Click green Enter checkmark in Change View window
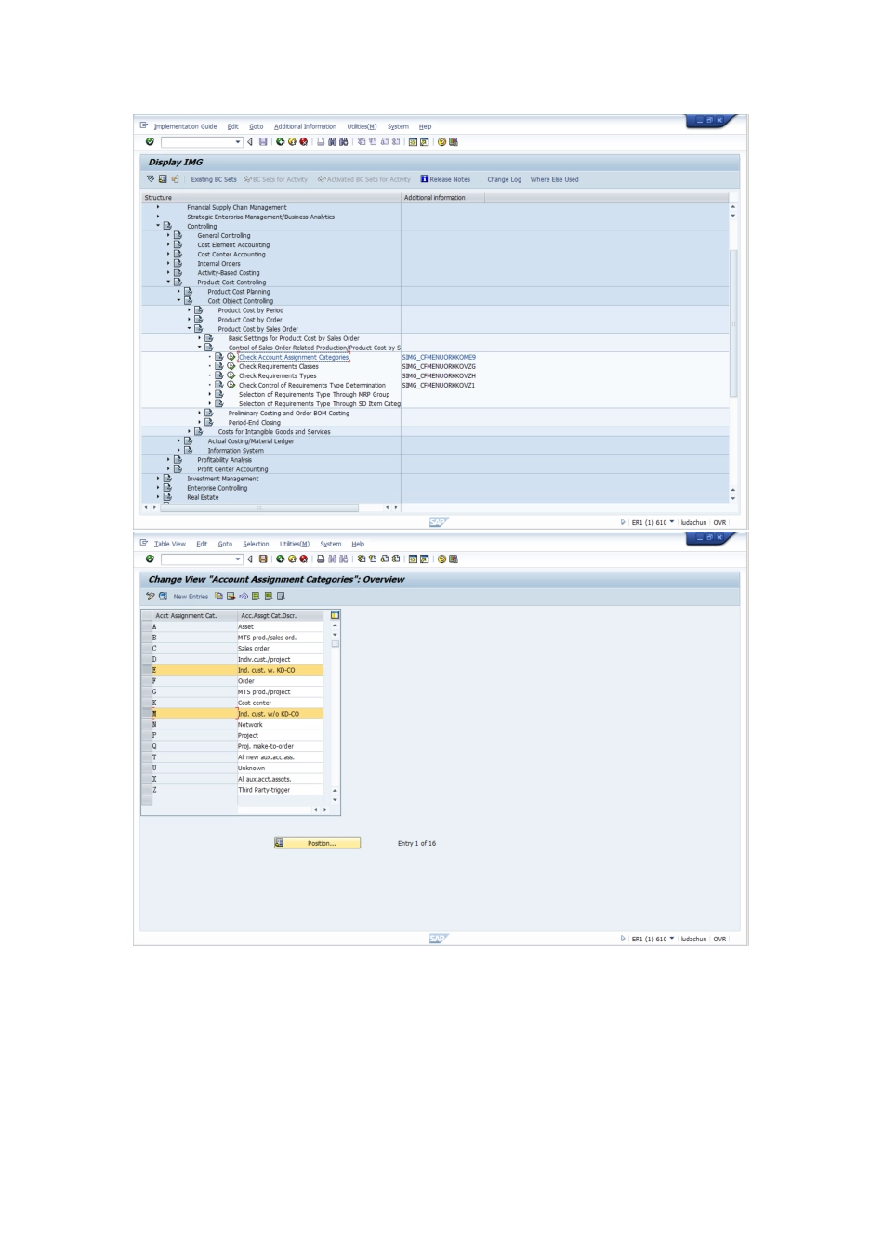 (x=150, y=559)
